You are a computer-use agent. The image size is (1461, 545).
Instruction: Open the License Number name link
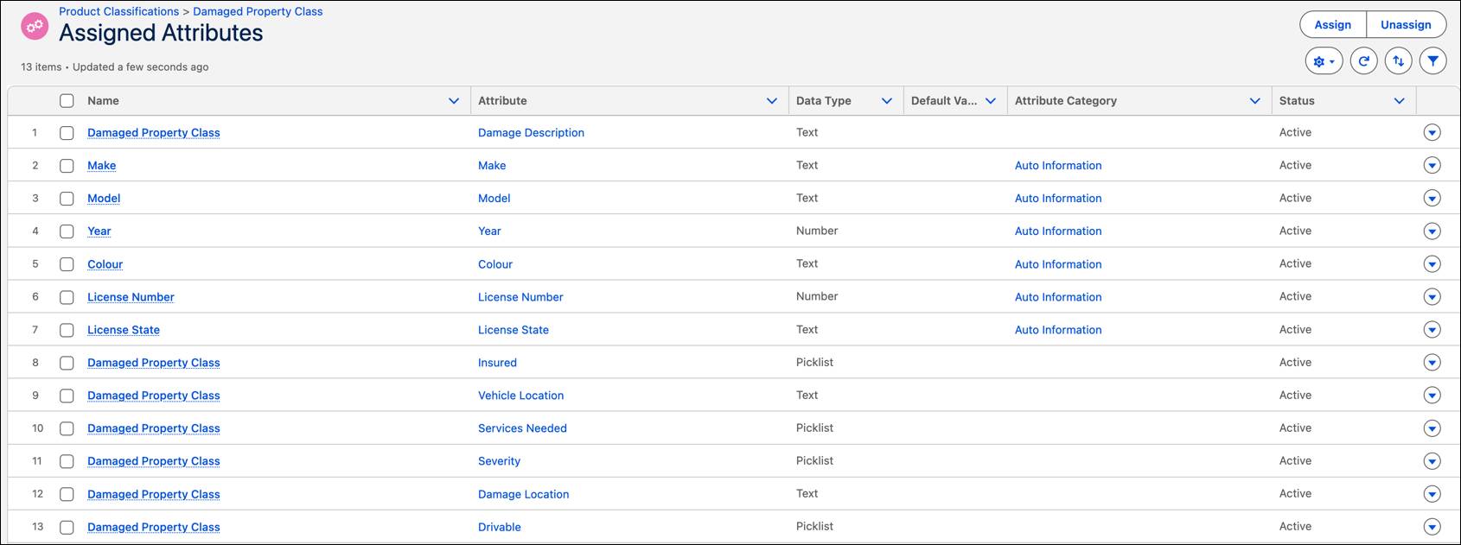[131, 297]
